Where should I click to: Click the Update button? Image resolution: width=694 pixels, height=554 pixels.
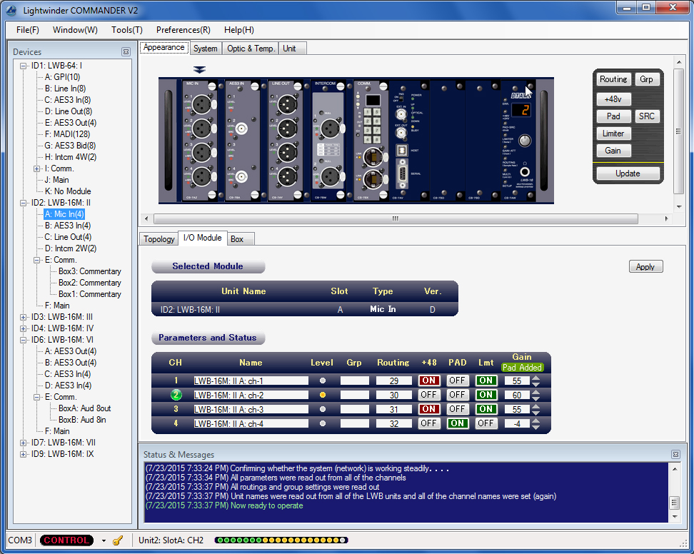pos(628,173)
